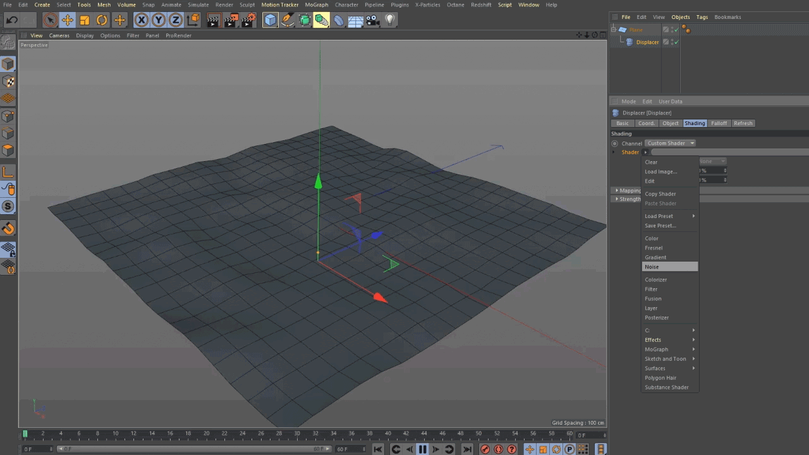
Task: Switch to the Object tab
Action: pos(671,123)
